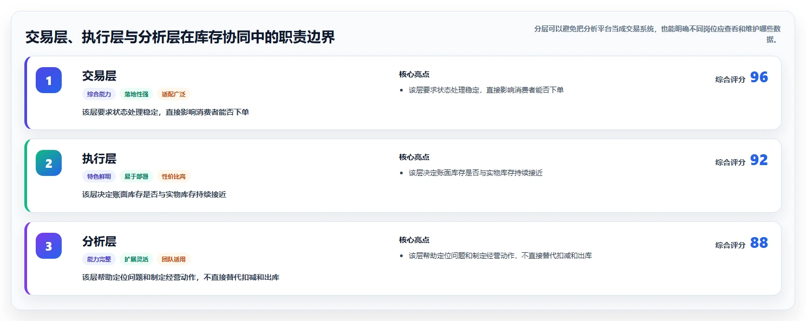Viewport: 806px width, 321px height.
Task: Click the number 2 badge for 执行层
Action: pos(49,163)
